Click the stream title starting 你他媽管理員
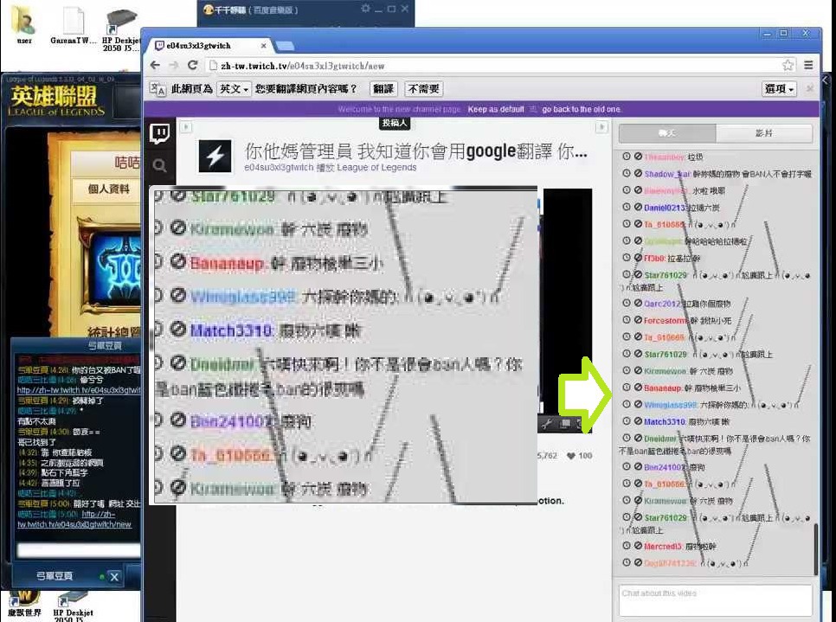The image size is (836, 622). tap(416, 151)
